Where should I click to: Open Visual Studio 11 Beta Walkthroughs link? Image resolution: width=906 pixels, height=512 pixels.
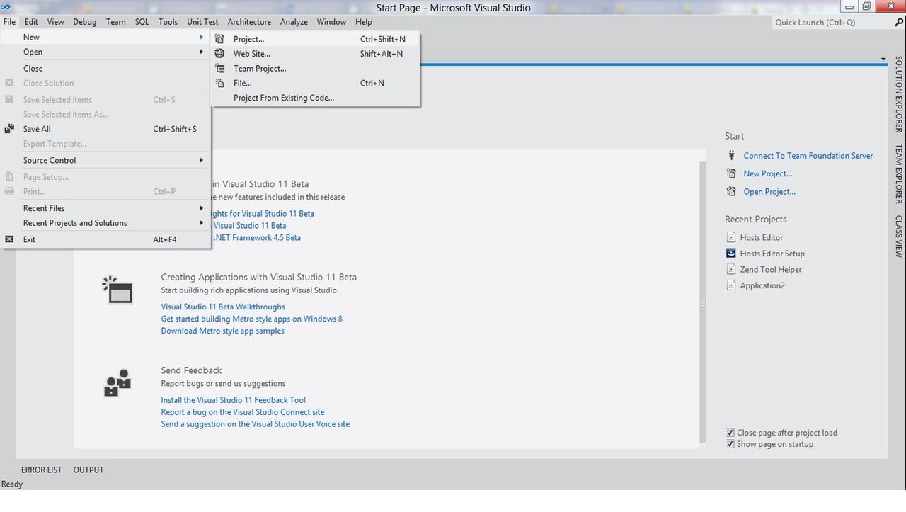223,307
